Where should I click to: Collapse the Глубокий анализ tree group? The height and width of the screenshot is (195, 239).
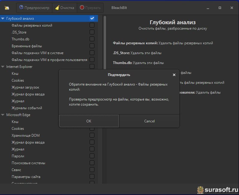(x=3, y=19)
